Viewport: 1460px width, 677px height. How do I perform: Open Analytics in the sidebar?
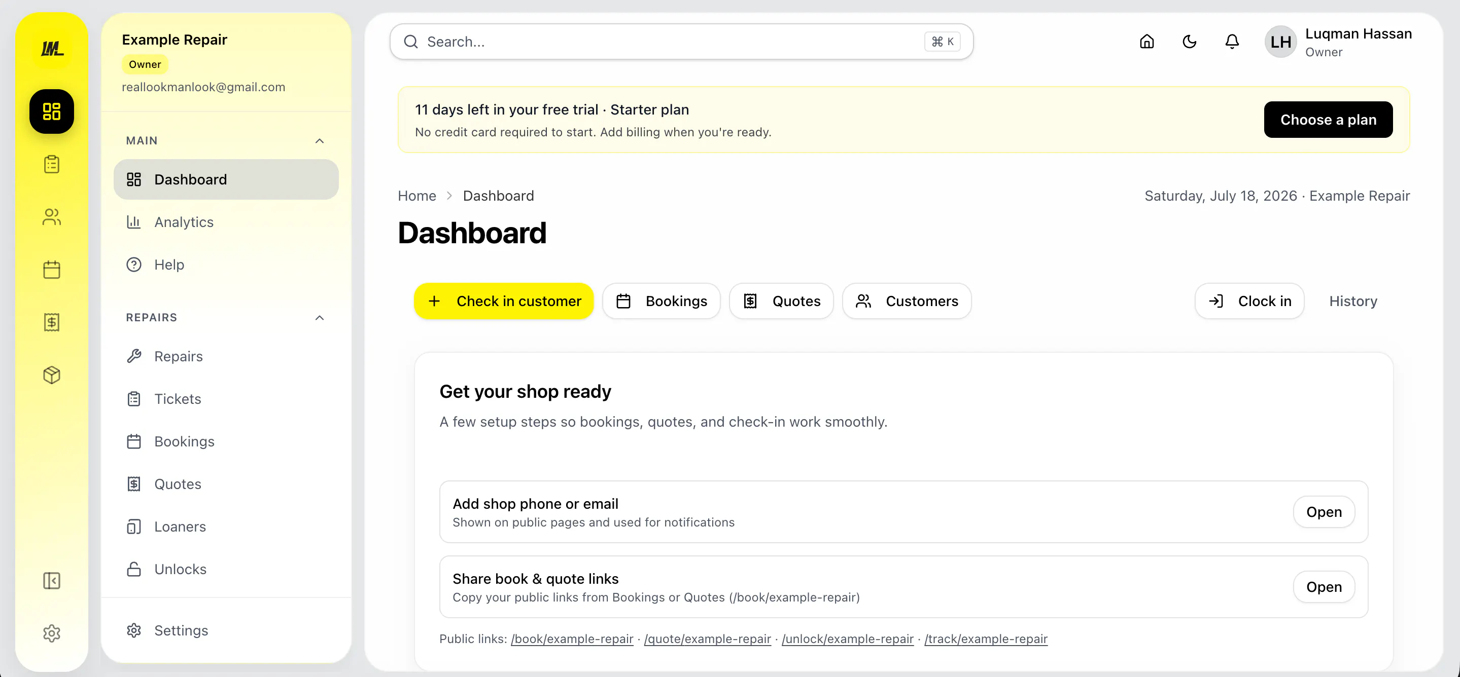(x=226, y=222)
